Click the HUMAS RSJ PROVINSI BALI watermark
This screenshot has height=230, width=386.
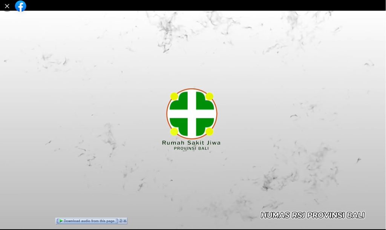(x=312, y=215)
